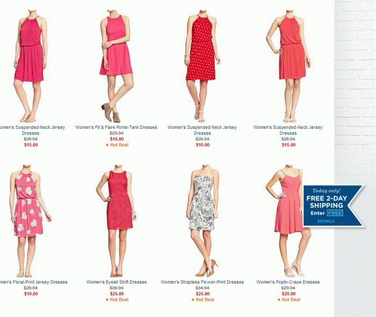
Task: Click the magenta Suspended-Neck Jersey dress photo
Action: (31, 67)
